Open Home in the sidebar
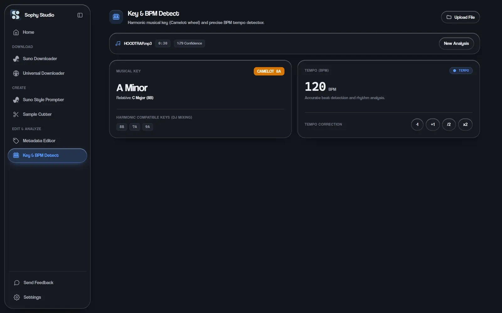 [x=47, y=32]
